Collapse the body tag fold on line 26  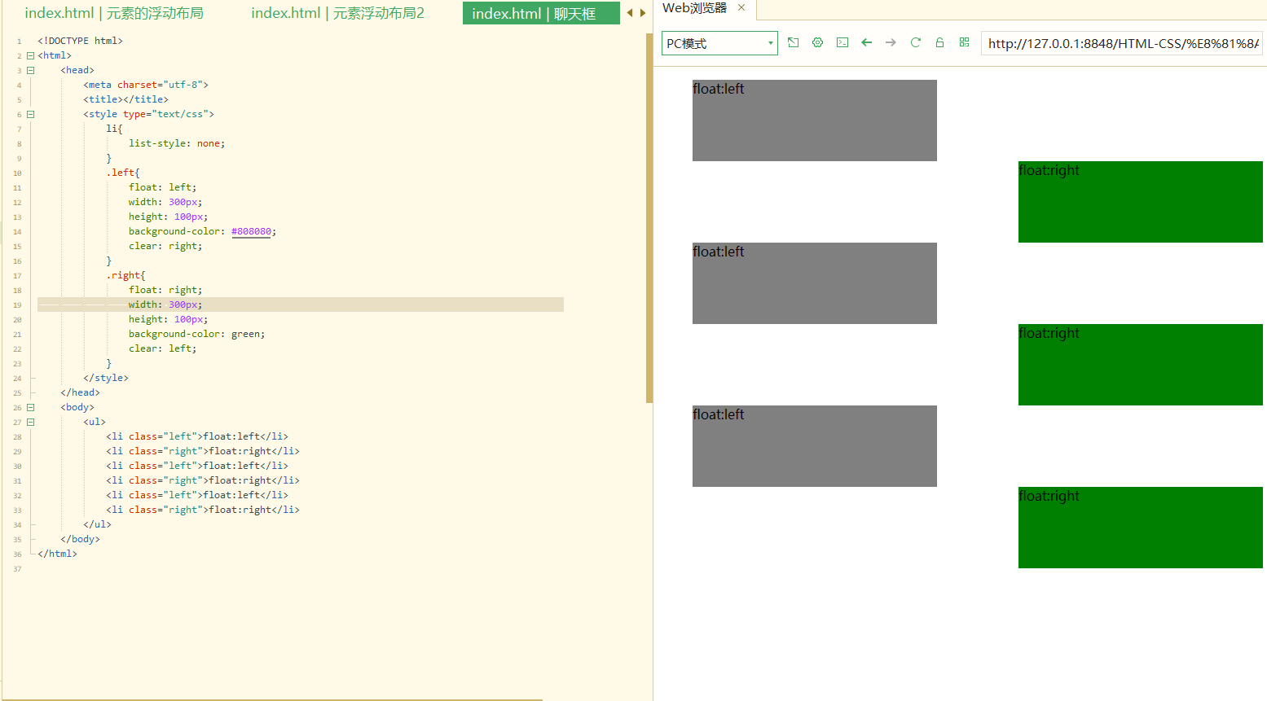coord(30,407)
